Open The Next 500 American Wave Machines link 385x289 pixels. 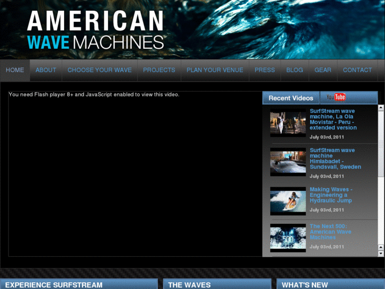pos(330,232)
